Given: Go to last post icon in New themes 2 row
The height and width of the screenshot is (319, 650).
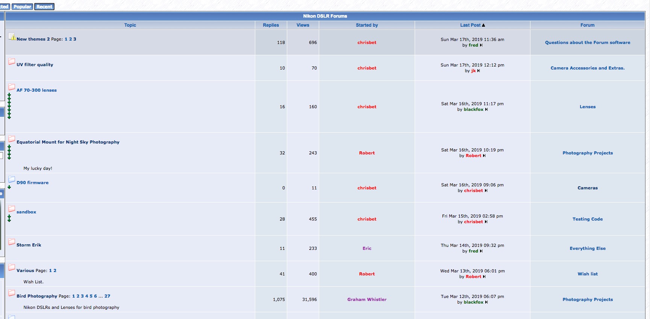Looking at the screenshot, I should [x=481, y=45].
